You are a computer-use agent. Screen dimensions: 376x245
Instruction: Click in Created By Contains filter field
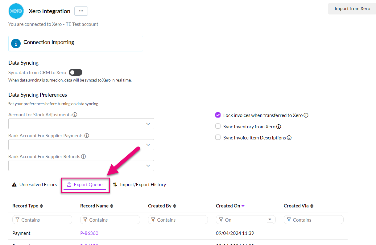coord(178,220)
